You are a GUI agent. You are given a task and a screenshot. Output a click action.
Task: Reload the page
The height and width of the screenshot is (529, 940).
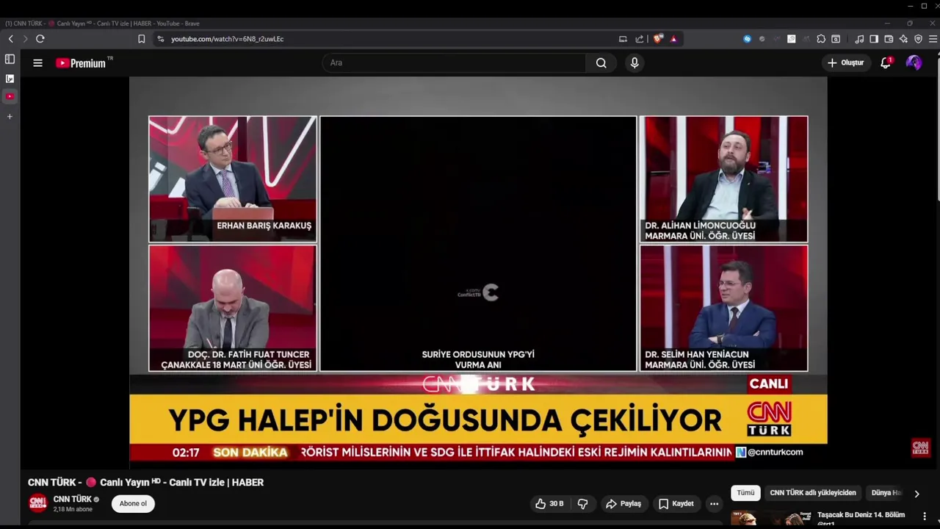[40, 39]
